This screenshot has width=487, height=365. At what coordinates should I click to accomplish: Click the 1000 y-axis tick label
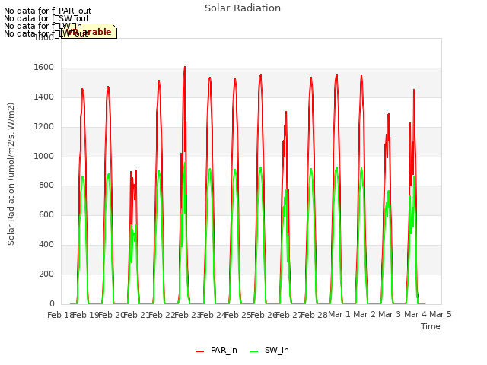pyautogui.click(x=44, y=156)
